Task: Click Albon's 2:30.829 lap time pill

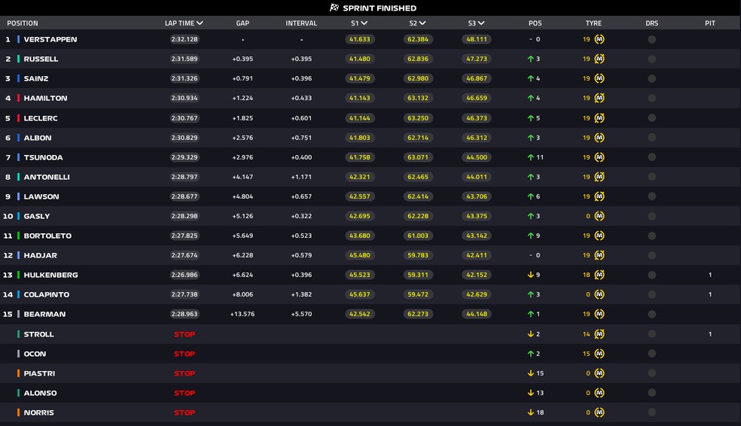Action: [184, 138]
